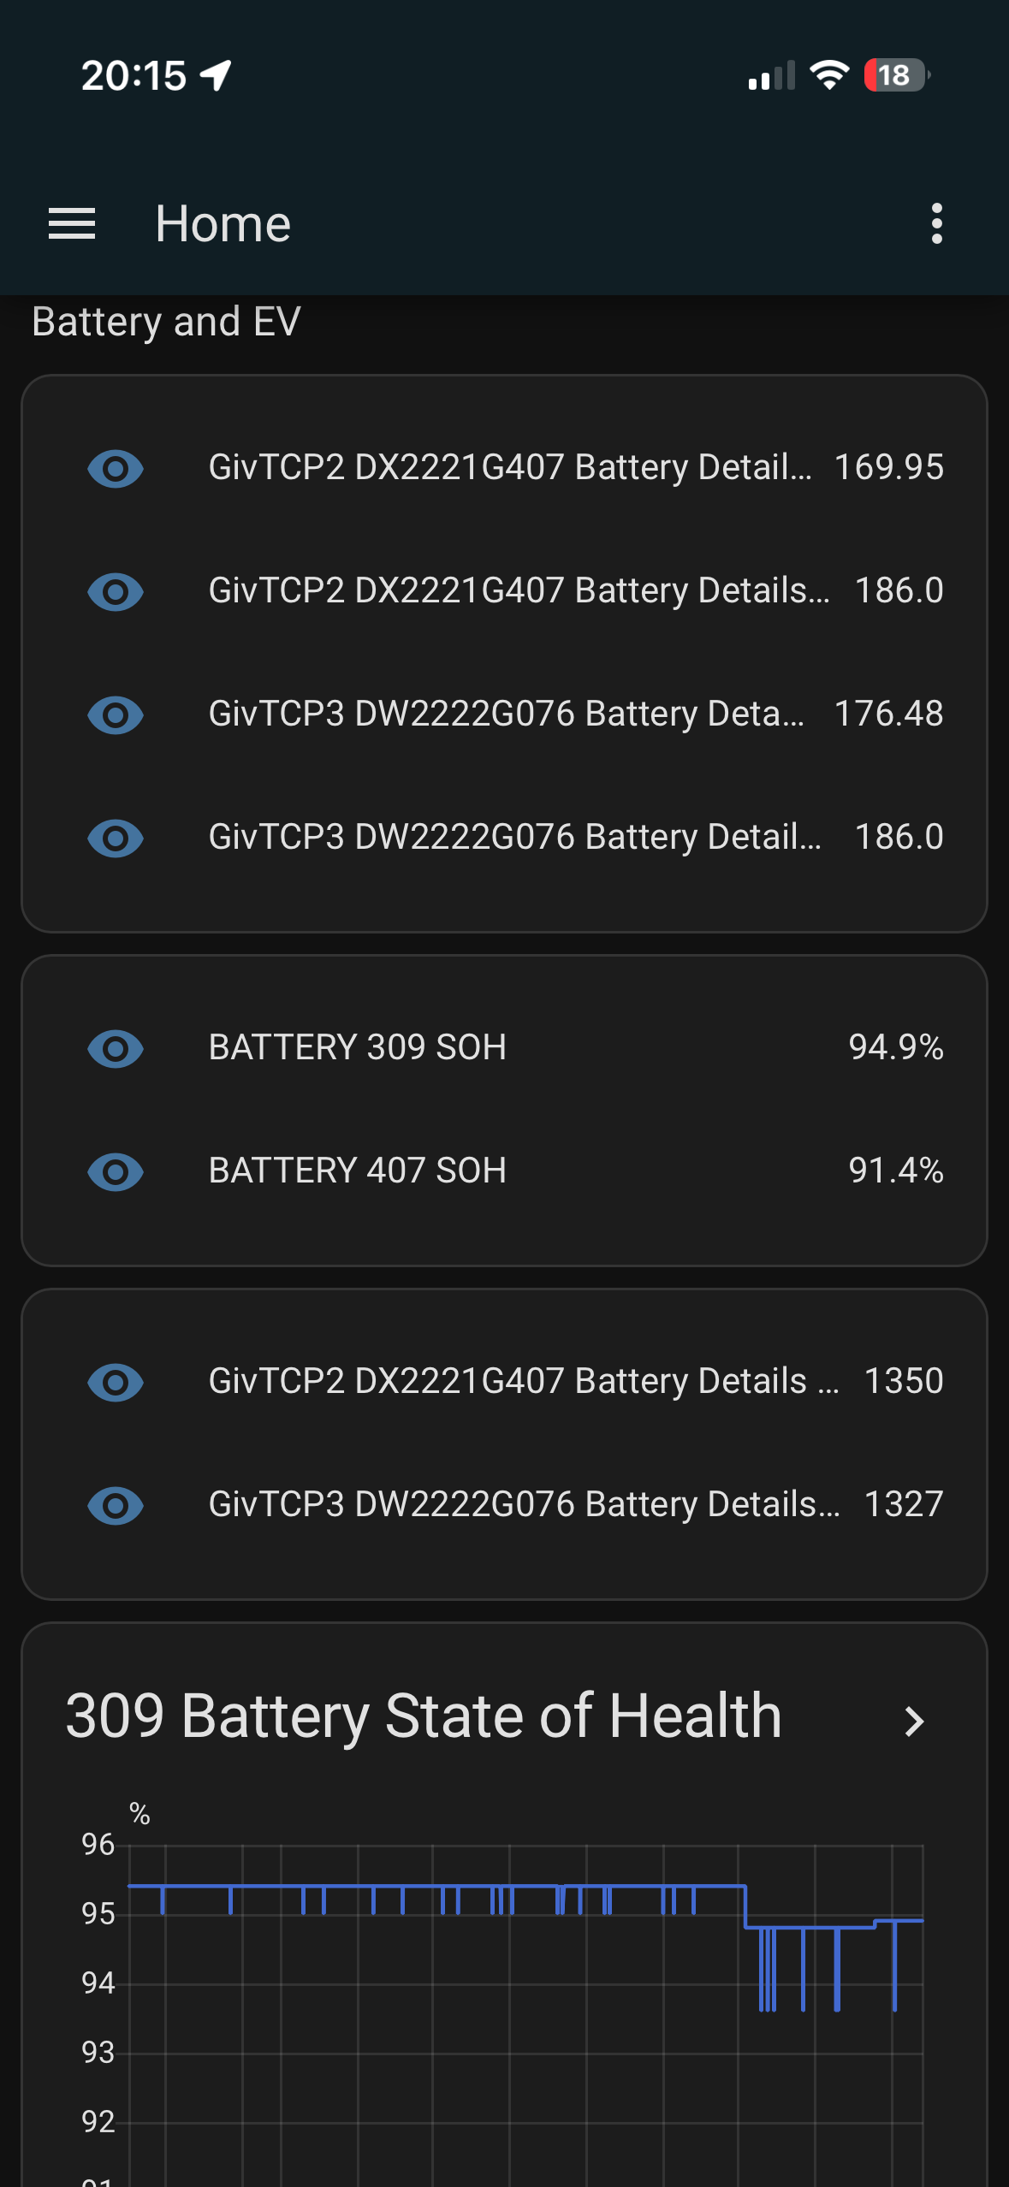This screenshot has width=1009, height=2187.
Task: Tap the eye icon beside the 176.48 entity
Action: click(x=116, y=714)
